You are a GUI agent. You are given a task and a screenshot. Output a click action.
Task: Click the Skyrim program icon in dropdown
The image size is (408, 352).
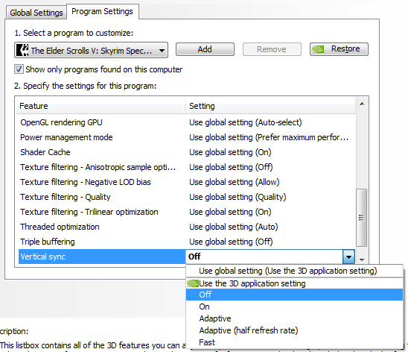point(22,50)
